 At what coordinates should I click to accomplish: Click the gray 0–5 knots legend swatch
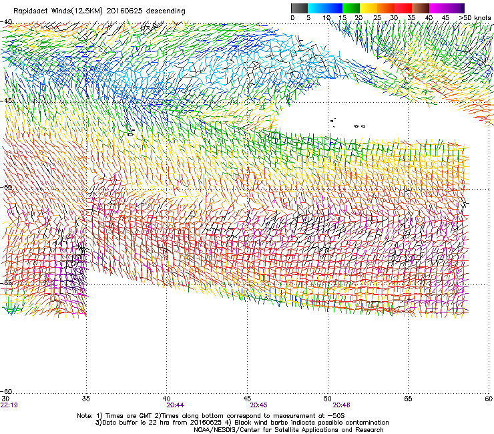299,8
